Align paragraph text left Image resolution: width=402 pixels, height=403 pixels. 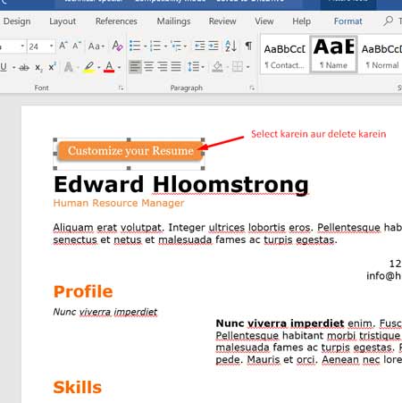point(135,66)
